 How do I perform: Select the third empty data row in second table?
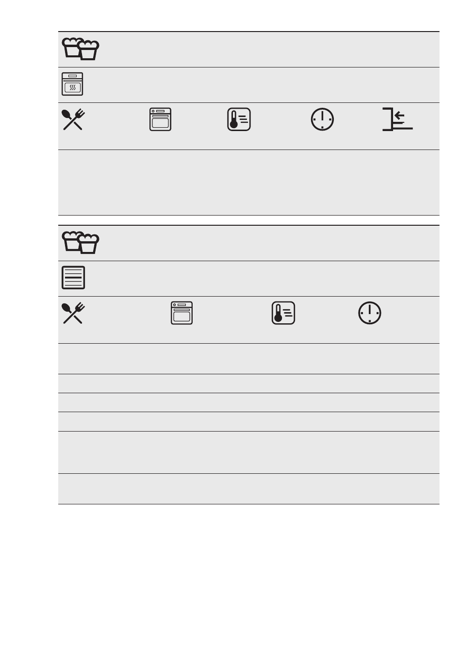[x=248, y=402]
